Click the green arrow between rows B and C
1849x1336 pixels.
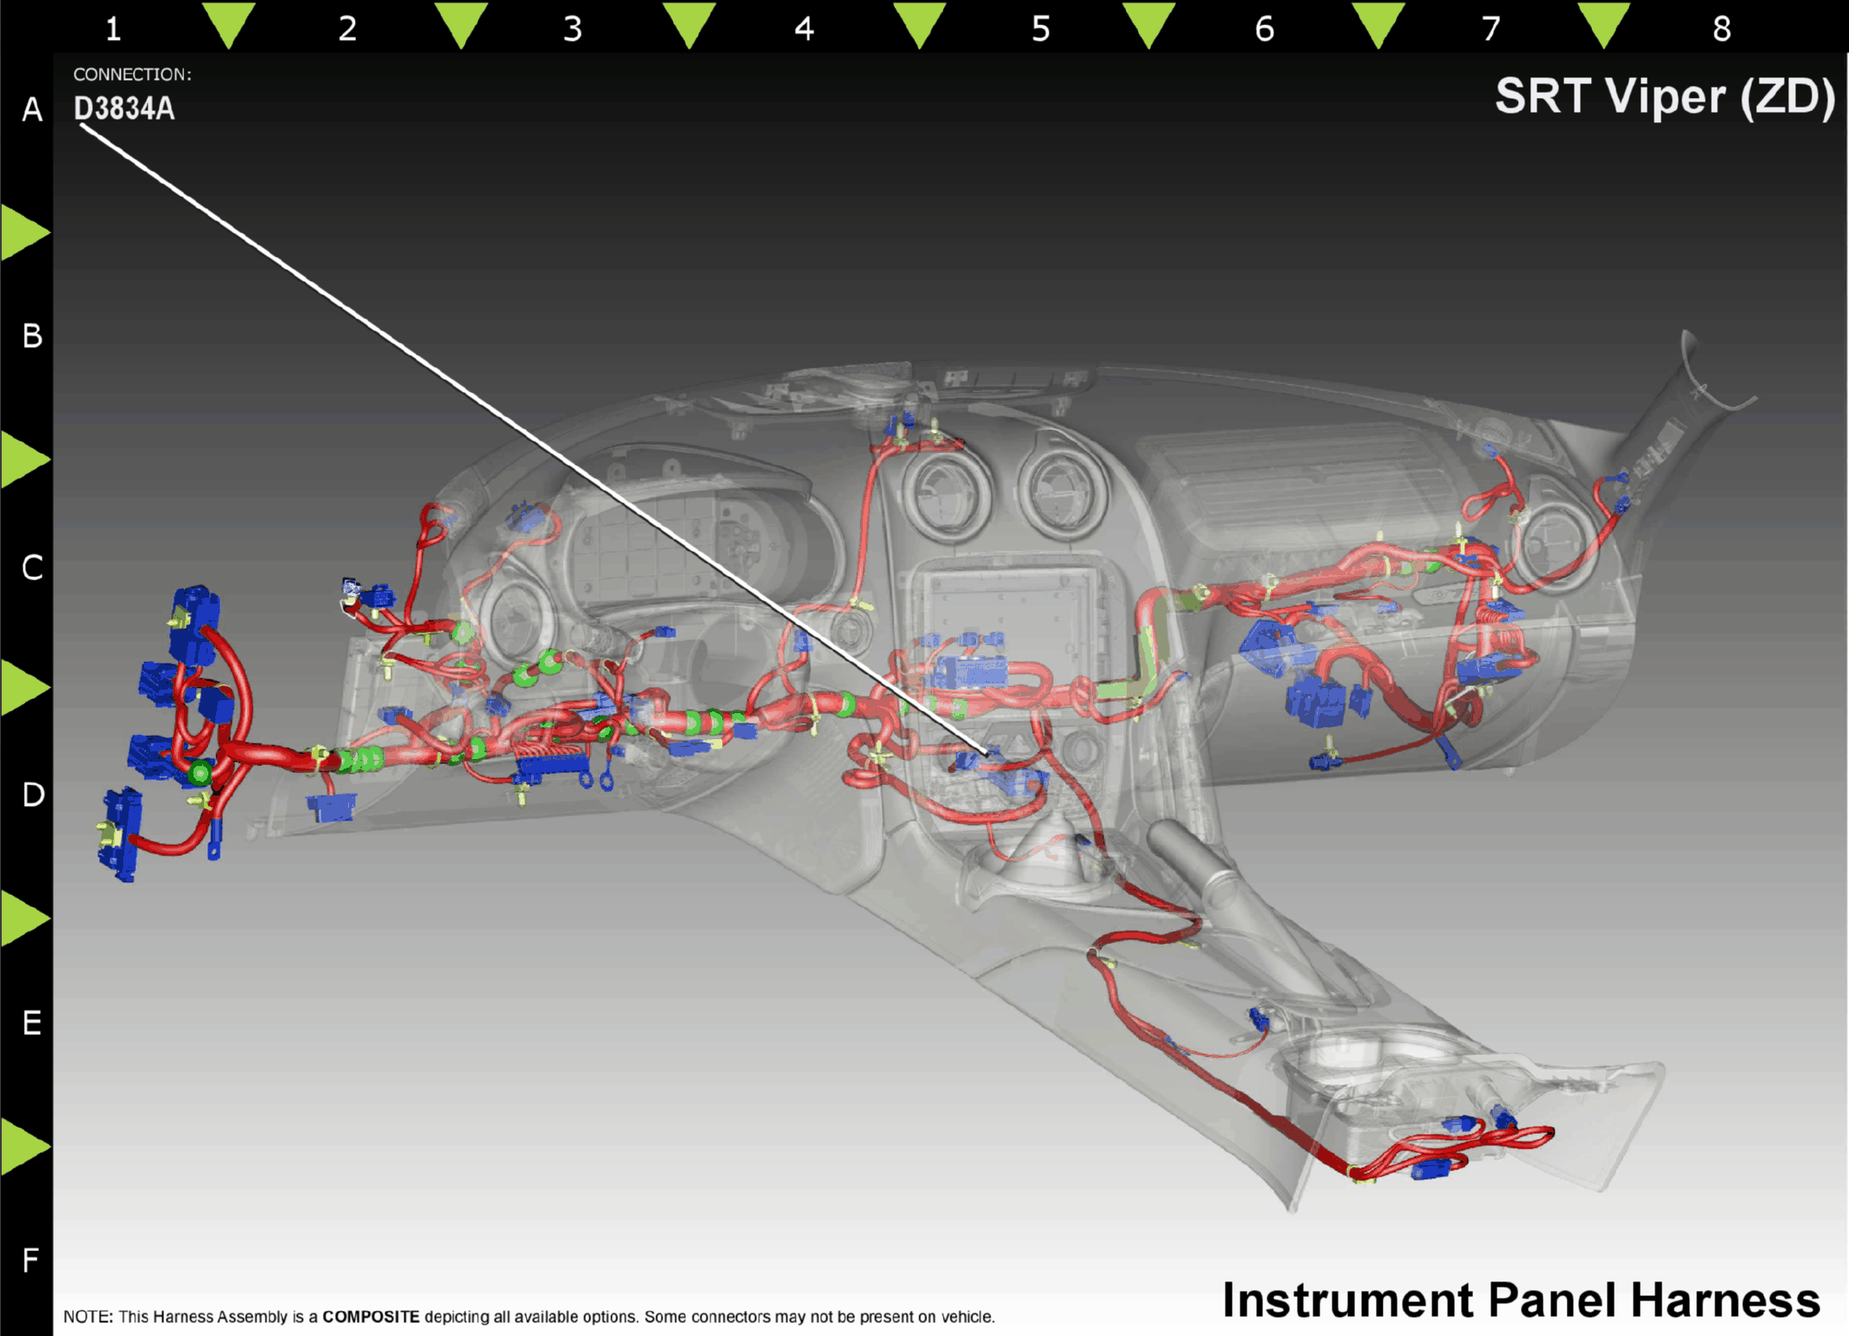click(x=23, y=459)
